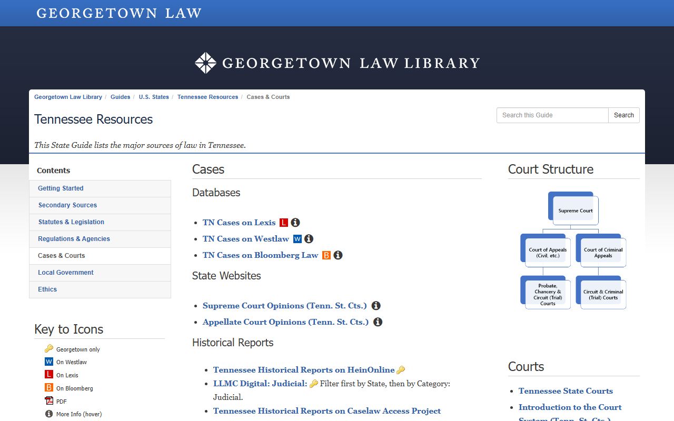The image size is (674, 421).
Task: Open the Getting Started tab
Action: point(100,188)
